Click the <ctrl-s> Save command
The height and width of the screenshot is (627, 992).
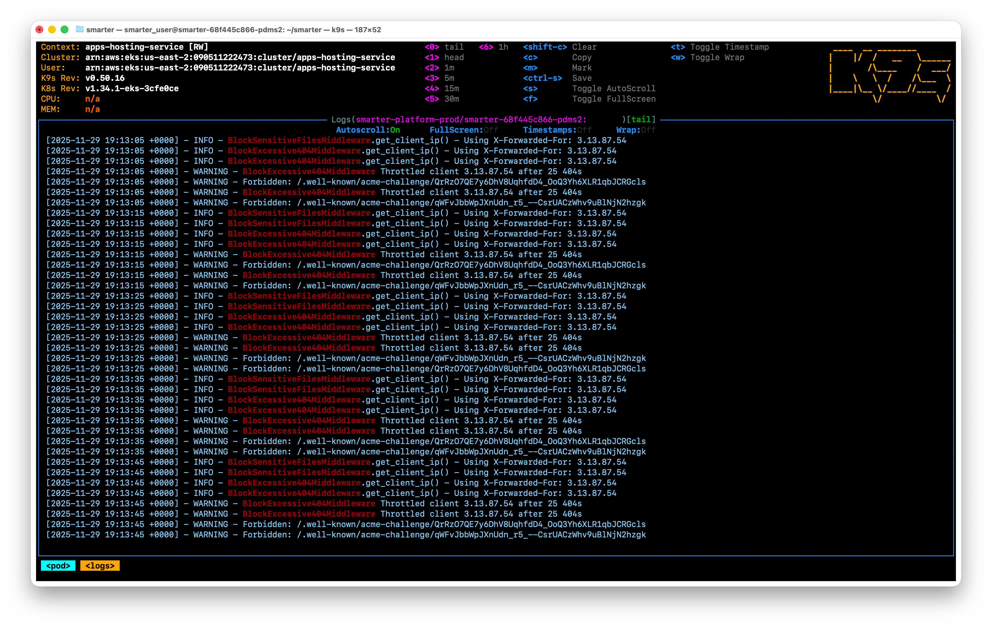point(557,78)
